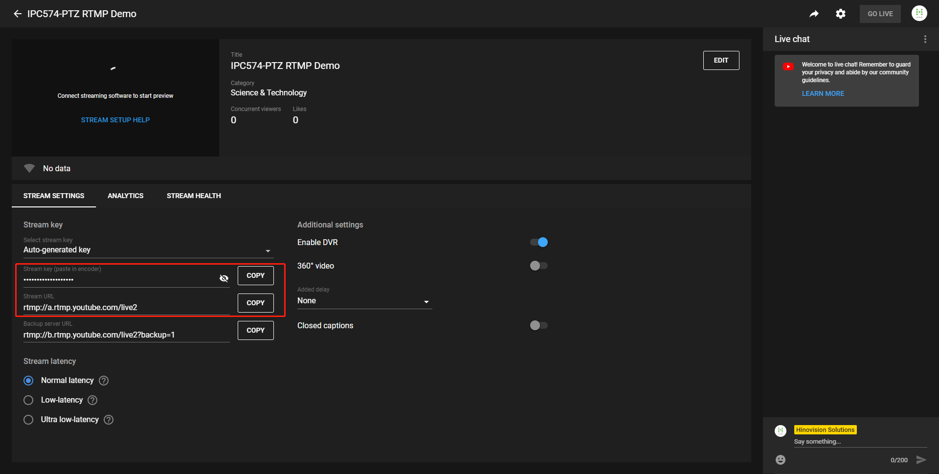Click the Concurrent viewers count

coord(233,120)
